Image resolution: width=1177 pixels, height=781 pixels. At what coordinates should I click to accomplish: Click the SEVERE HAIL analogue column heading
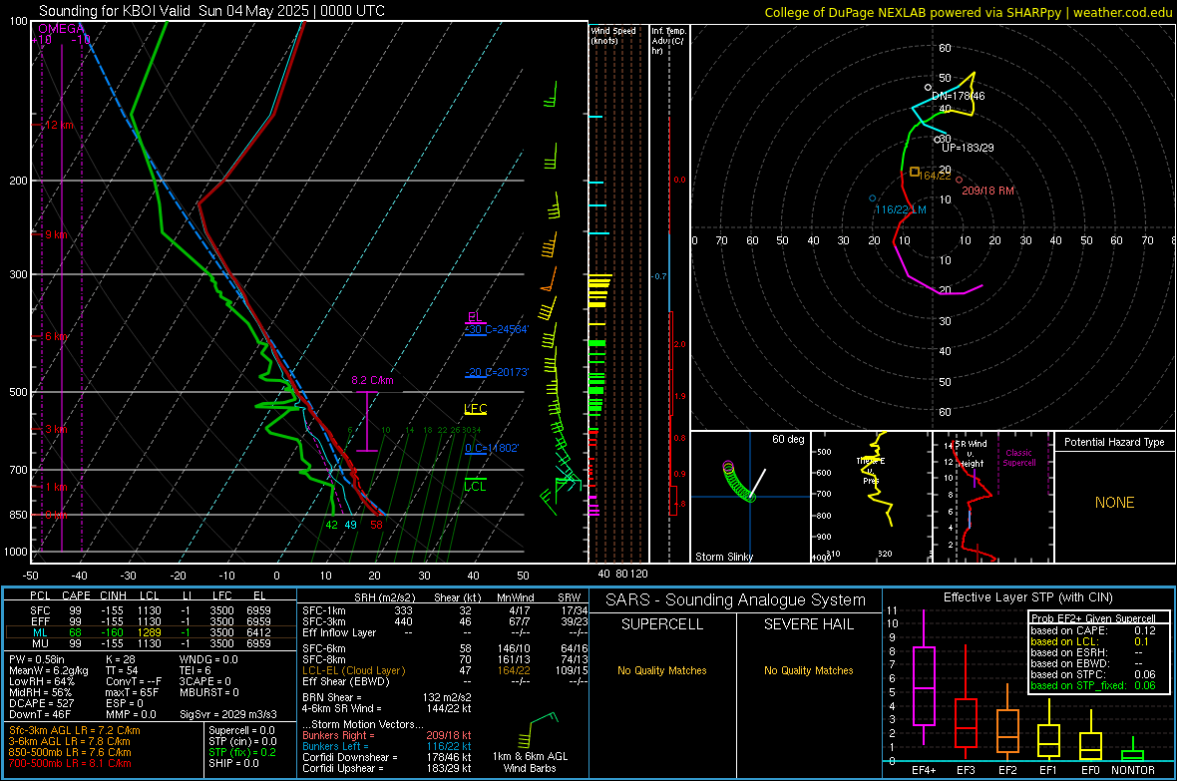(x=808, y=624)
